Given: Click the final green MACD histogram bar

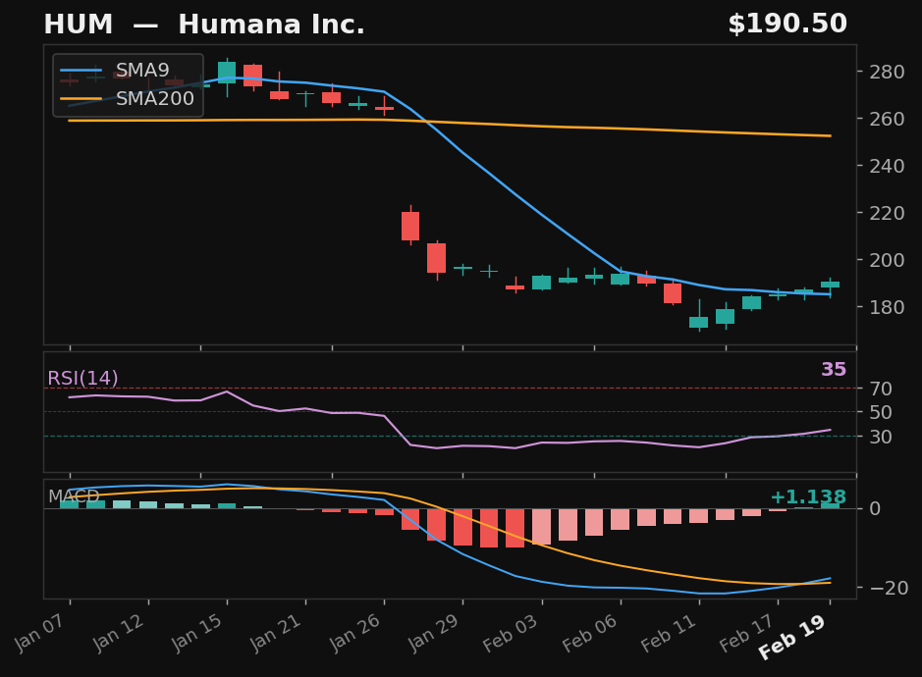Looking at the screenshot, I should tap(831, 505).
